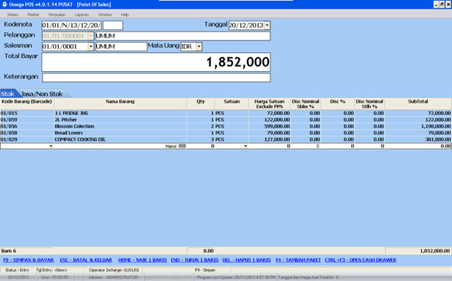Click item code 01/029

pos(9,139)
